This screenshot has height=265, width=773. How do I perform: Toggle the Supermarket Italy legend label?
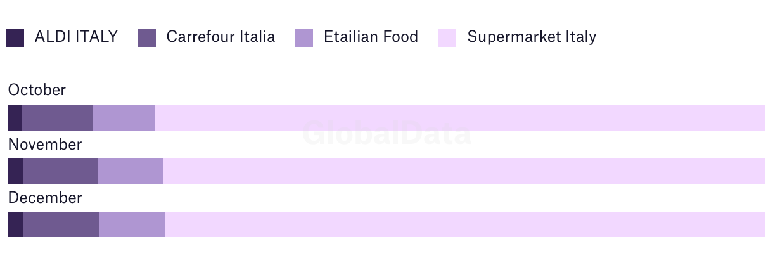click(x=532, y=37)
